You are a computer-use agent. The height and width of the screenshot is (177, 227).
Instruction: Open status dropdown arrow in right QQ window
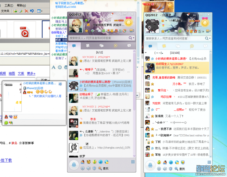pos(166,21)
